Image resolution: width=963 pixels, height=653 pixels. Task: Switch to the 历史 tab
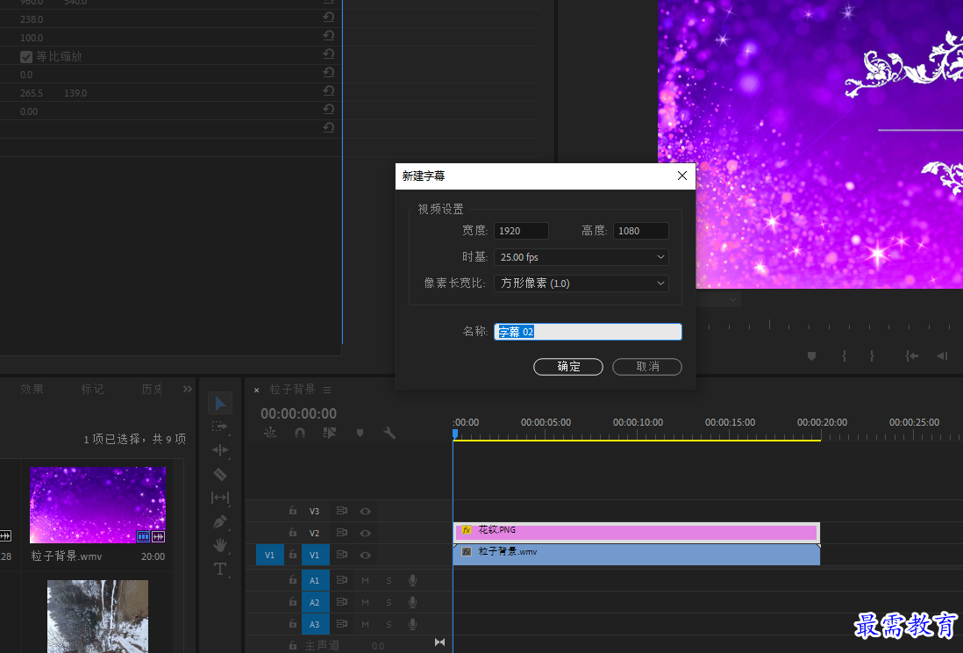tap(152, 389)
